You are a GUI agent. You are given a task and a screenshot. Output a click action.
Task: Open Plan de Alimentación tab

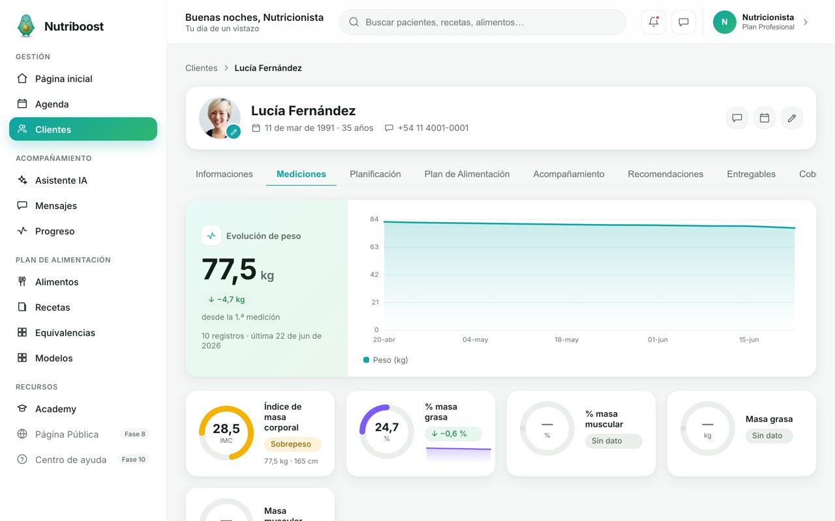pos(467,174)
